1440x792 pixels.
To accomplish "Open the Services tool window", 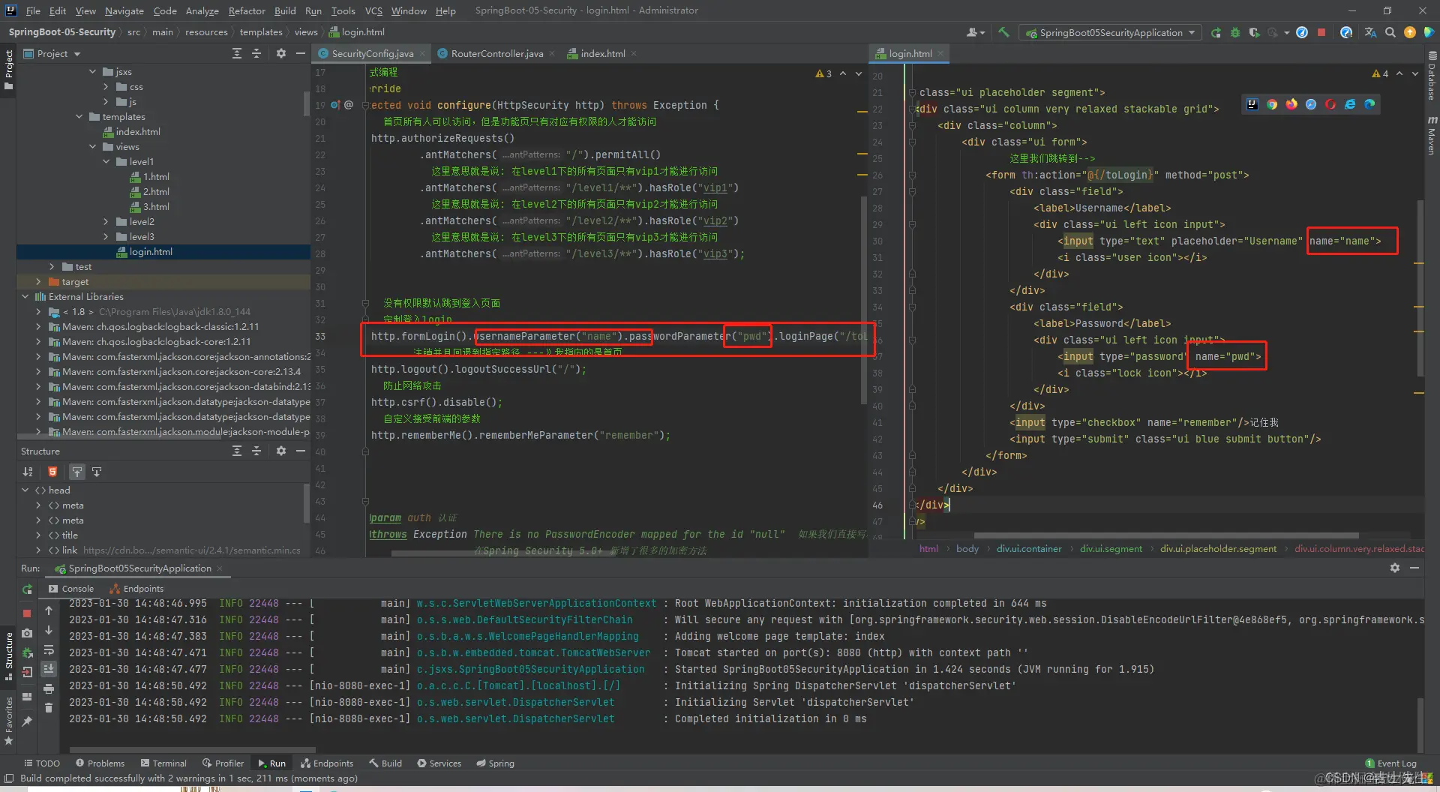I will 439,763.
